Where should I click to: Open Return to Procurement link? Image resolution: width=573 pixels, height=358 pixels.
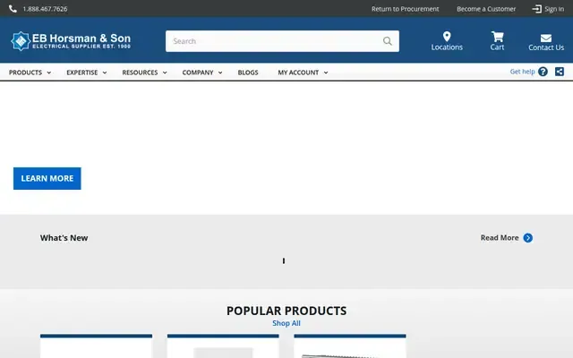click(x=405, y=9)
